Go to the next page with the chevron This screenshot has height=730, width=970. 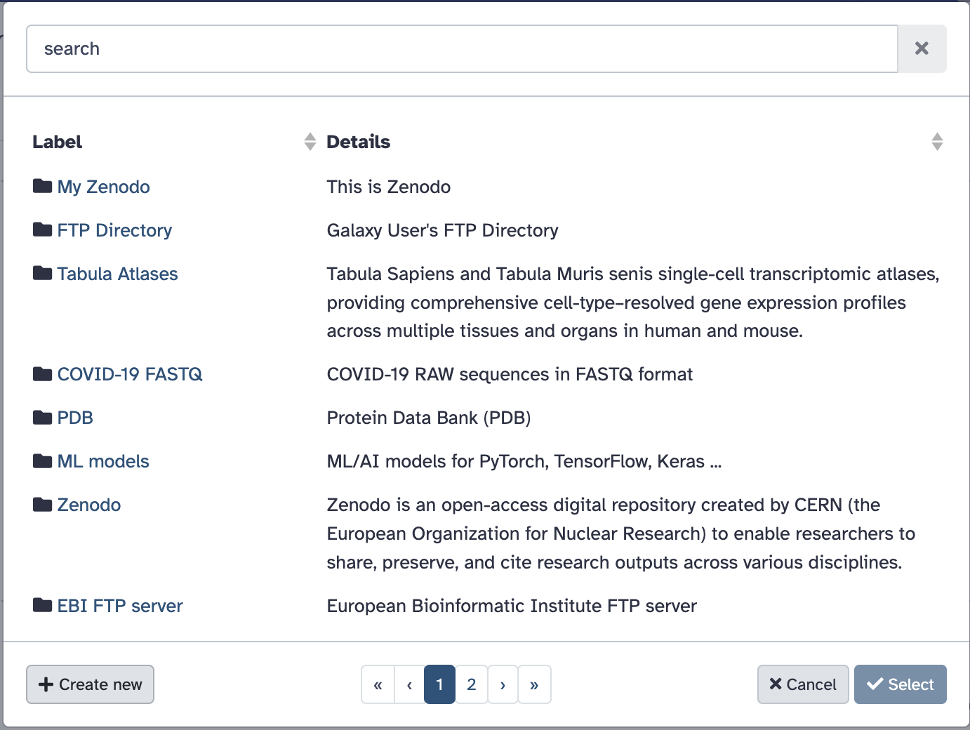(x=503, y=684)
